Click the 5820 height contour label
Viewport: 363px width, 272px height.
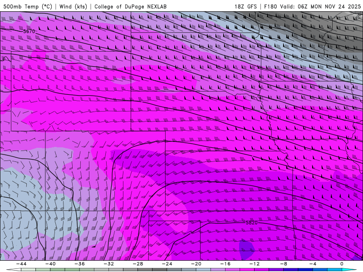252,223
